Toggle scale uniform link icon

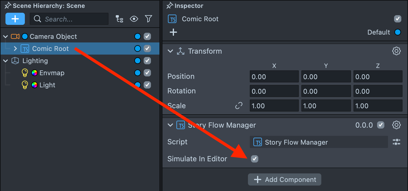pyautogui.click(x=239, y=106)
